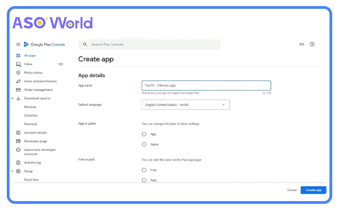This screenshot has height=213, width=339.
Task: Open Reviews reports
Action: point(30,107)
